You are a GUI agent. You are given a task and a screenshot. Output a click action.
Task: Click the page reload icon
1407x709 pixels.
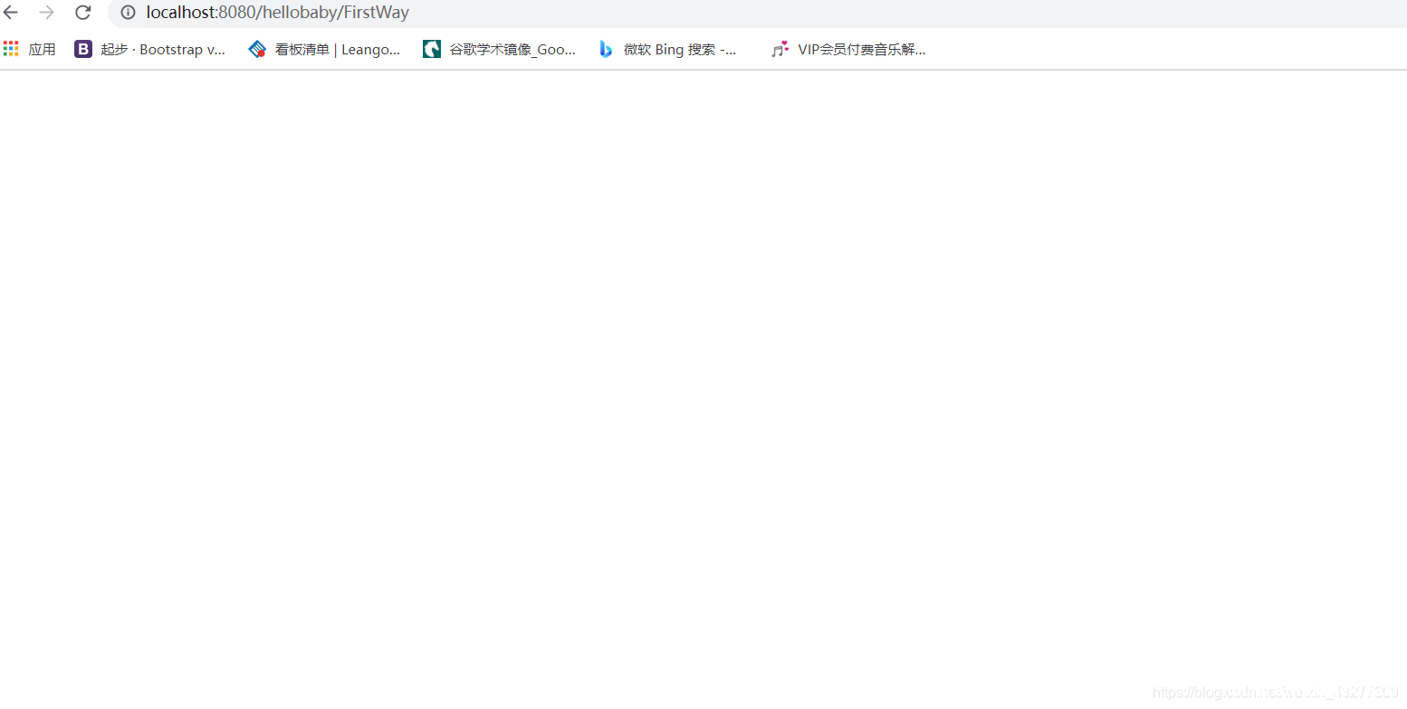coord(82,13)
